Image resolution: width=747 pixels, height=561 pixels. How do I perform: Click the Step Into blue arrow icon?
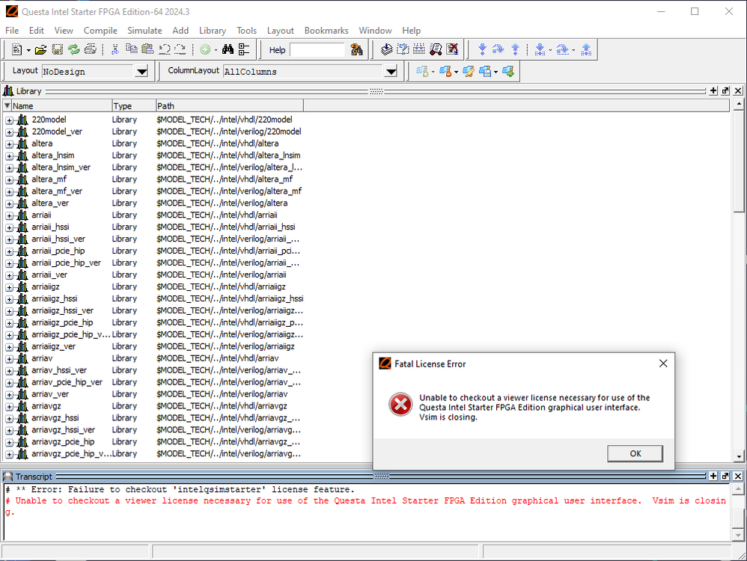pyautogui.click(x=482, y=49)
